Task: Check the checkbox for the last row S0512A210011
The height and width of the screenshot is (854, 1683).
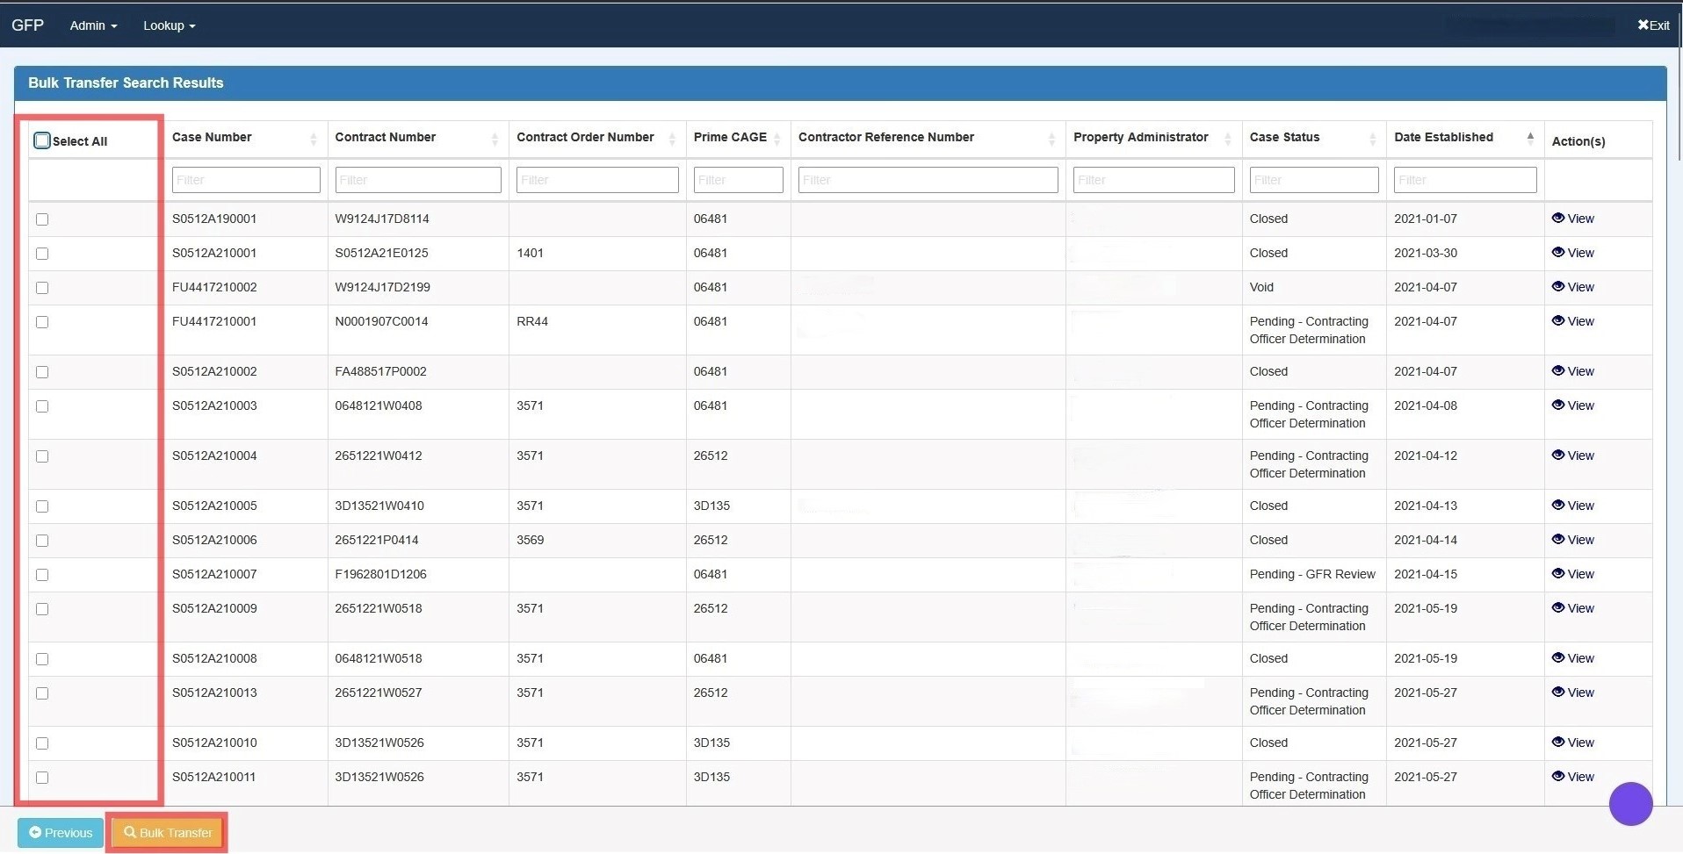Action: click(41, 777)
